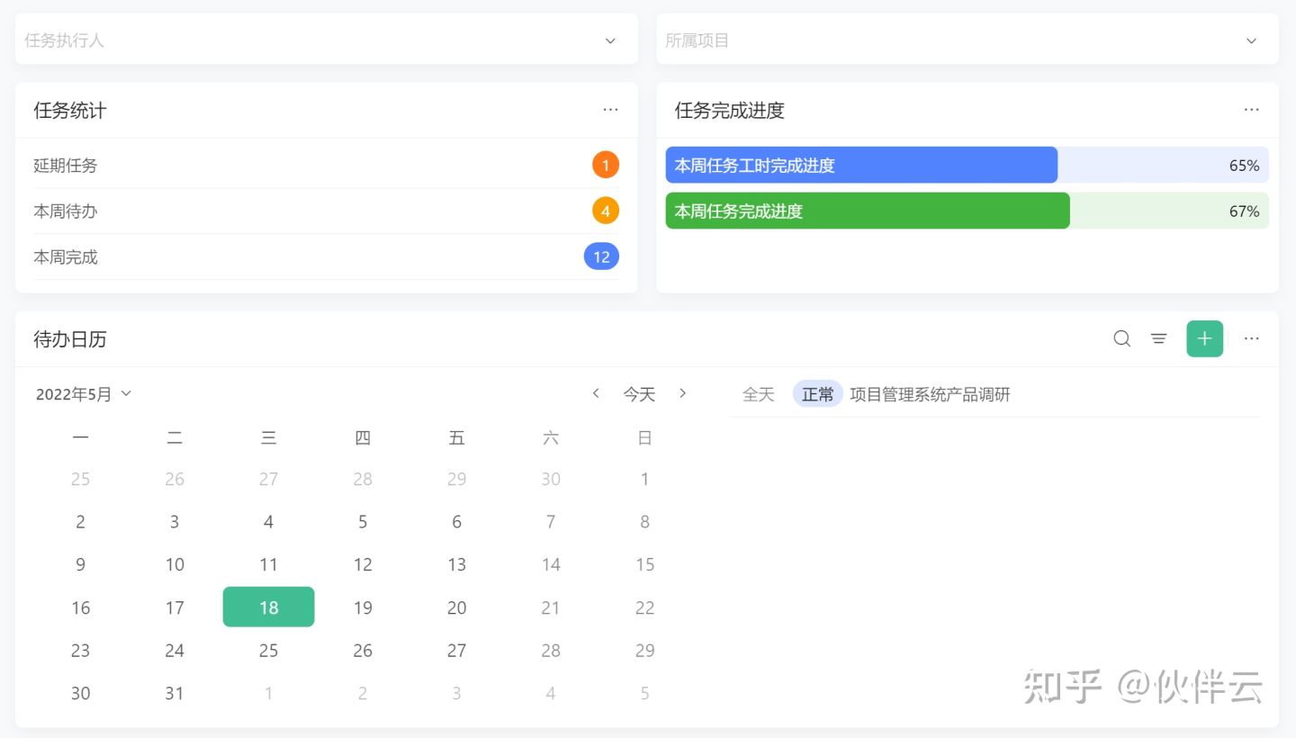Click the 今天 button
This screenshot has width=1296, height=738.
639,394
